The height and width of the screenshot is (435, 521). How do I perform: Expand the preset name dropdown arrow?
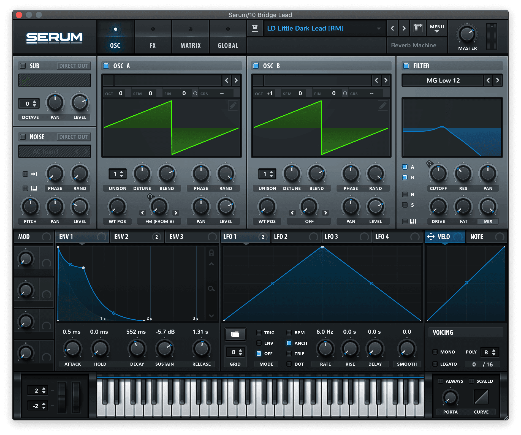coord(379,28)
